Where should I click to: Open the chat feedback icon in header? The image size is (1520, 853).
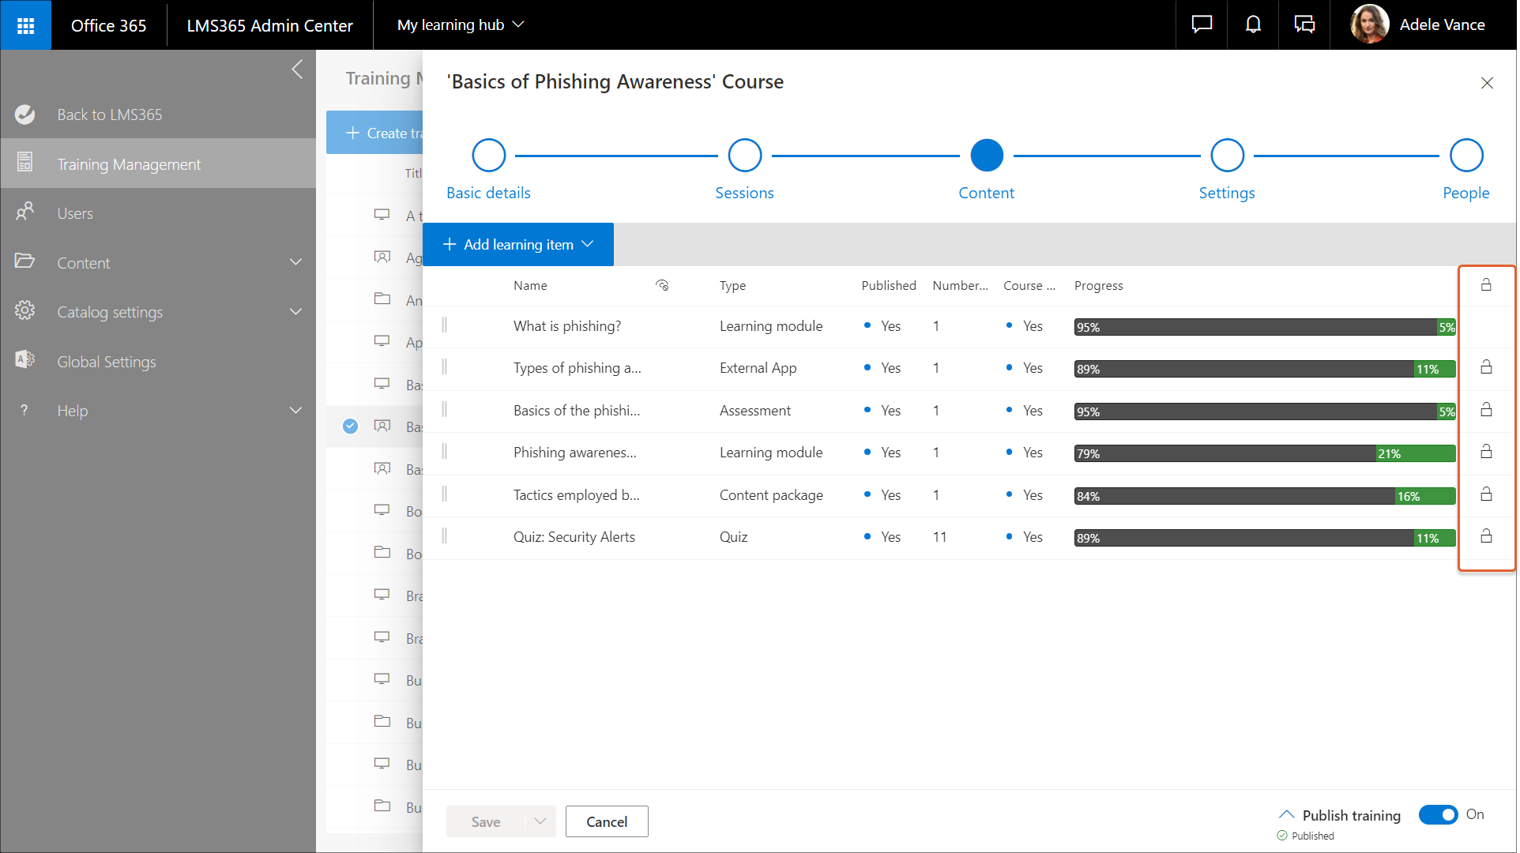[1202, 25]
